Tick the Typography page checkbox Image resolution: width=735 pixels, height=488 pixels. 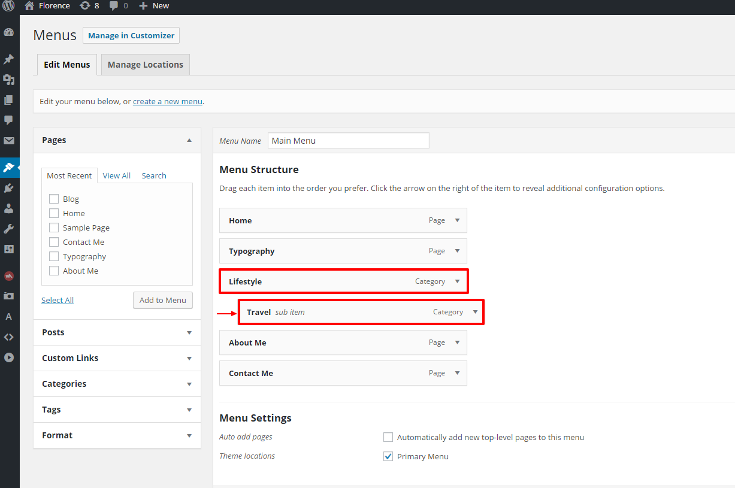point(54,256)
